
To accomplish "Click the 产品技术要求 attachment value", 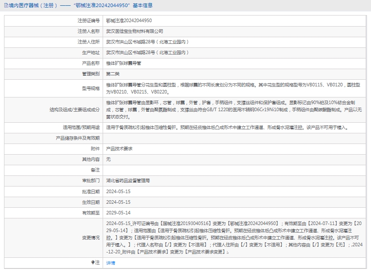I will coord(119,148).
